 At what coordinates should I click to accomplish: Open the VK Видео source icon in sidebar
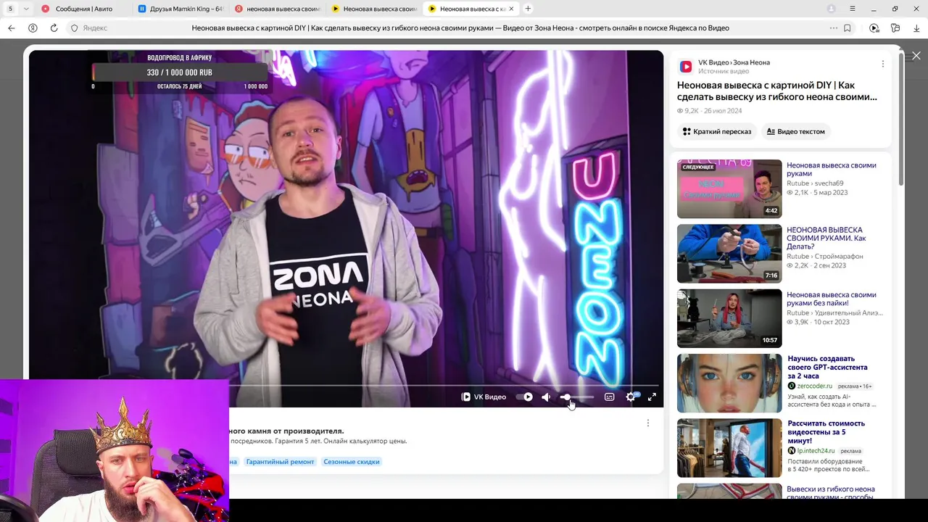pyautogui.click(x=686, y=67)
